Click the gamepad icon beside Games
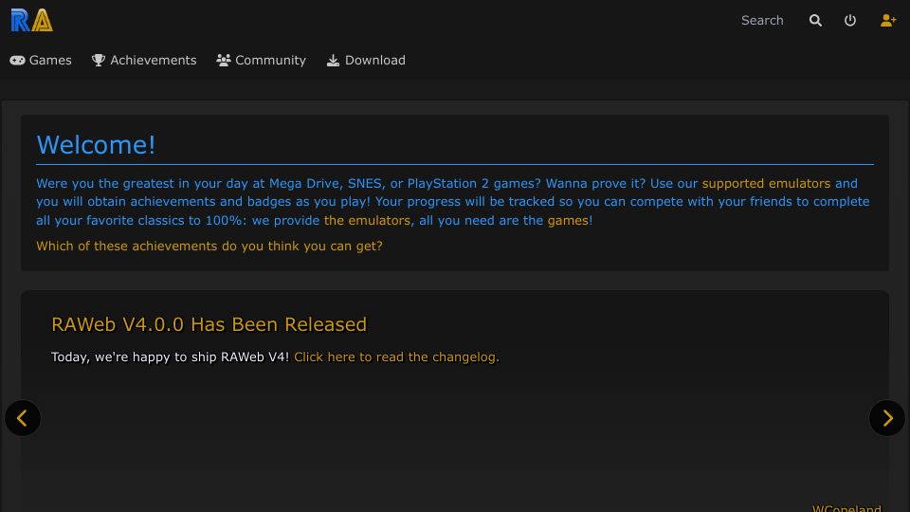 pos(17,61)
